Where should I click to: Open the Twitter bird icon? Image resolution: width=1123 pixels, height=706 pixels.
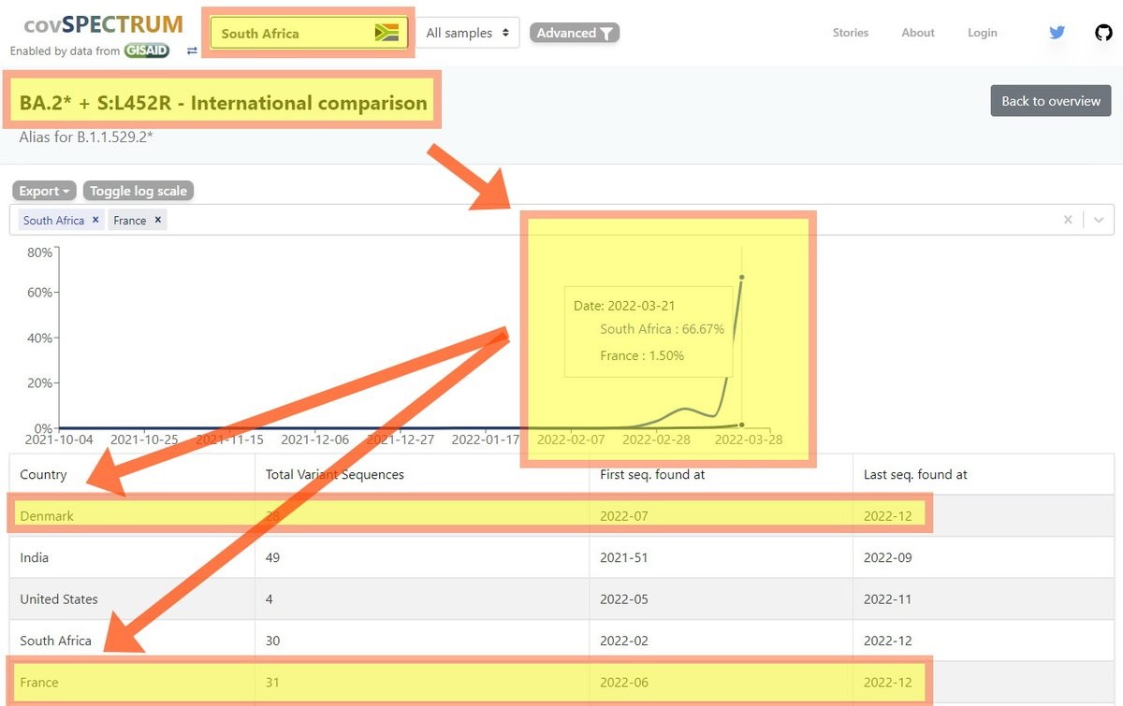(1057, 33)
